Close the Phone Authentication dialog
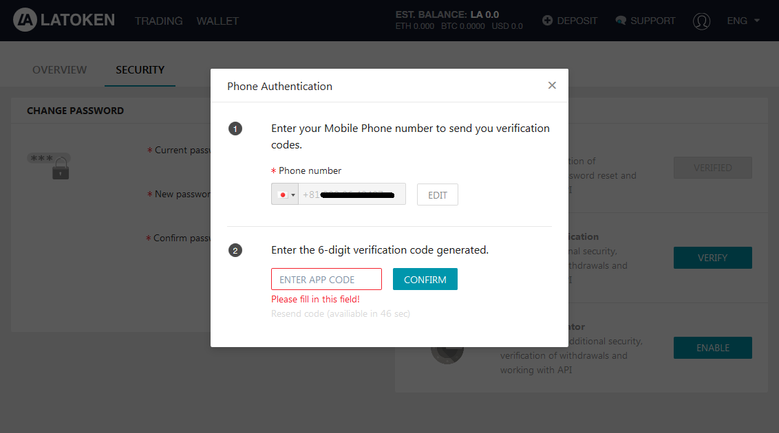 552,85
